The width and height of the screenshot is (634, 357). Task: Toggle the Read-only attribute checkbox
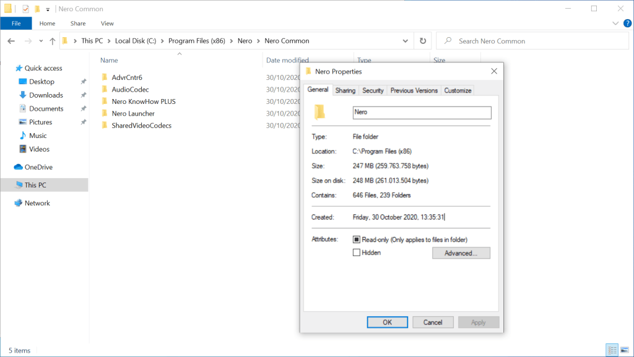356,239
